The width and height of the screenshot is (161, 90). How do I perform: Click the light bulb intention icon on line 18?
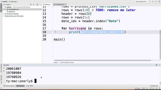pos(55,32)
